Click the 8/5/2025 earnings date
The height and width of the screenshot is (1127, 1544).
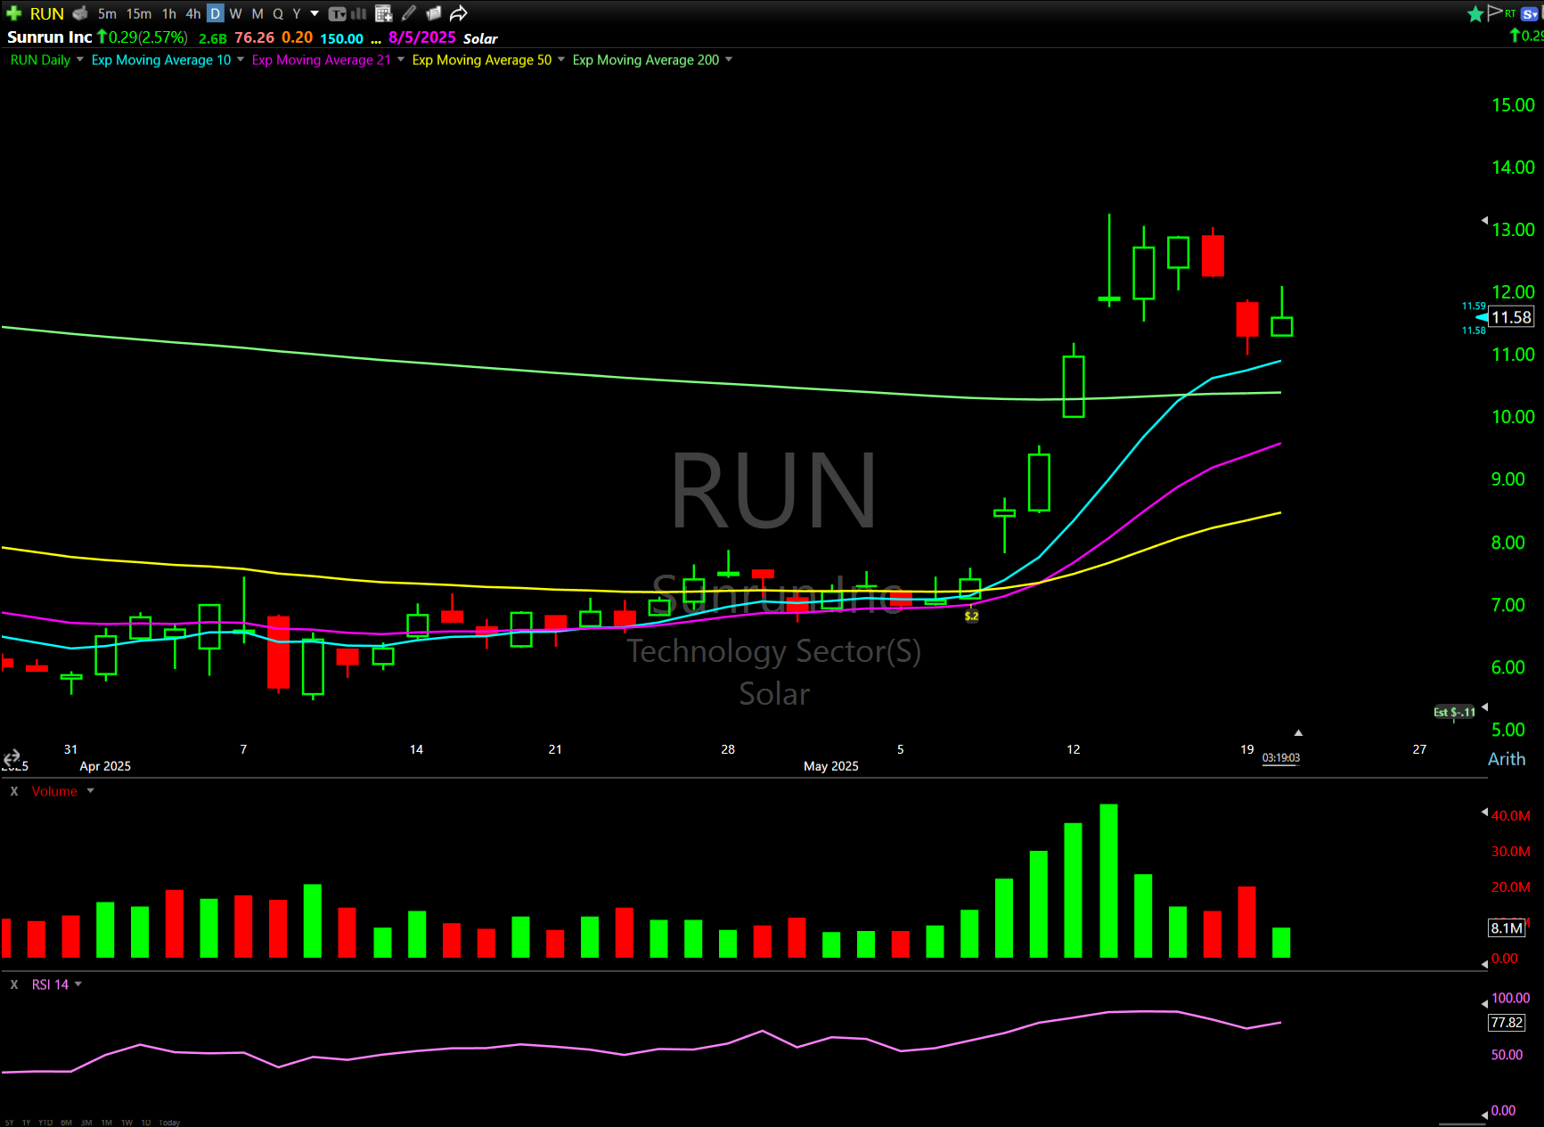[x=422, y=37]
